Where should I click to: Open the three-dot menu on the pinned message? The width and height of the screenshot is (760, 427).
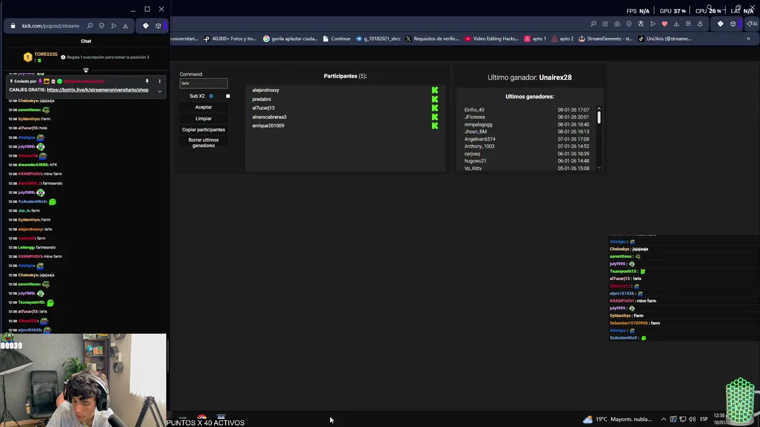tap(159, 81)
